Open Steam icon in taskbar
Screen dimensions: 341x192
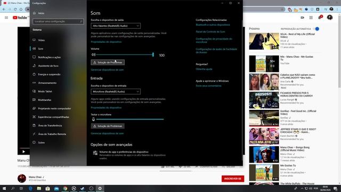(x=83, y=188)
